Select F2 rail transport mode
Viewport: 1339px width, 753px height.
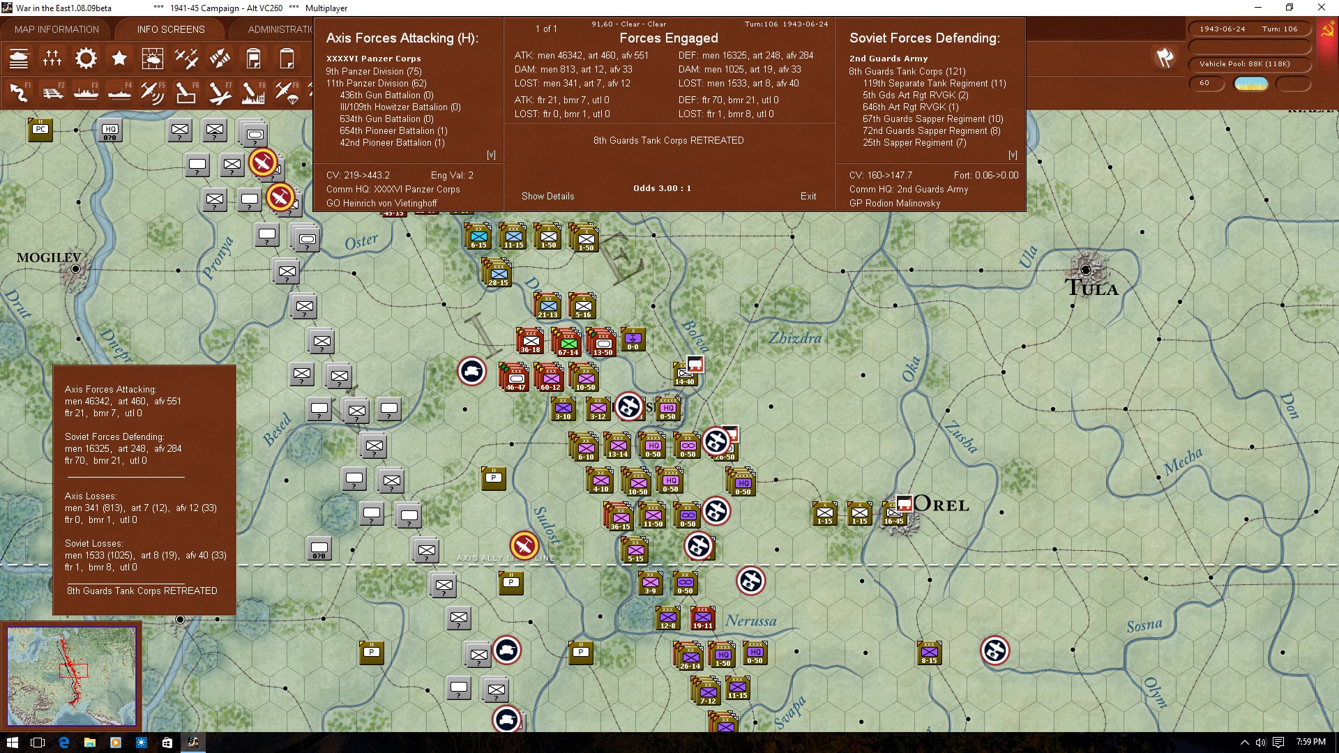tap(52, 92)
